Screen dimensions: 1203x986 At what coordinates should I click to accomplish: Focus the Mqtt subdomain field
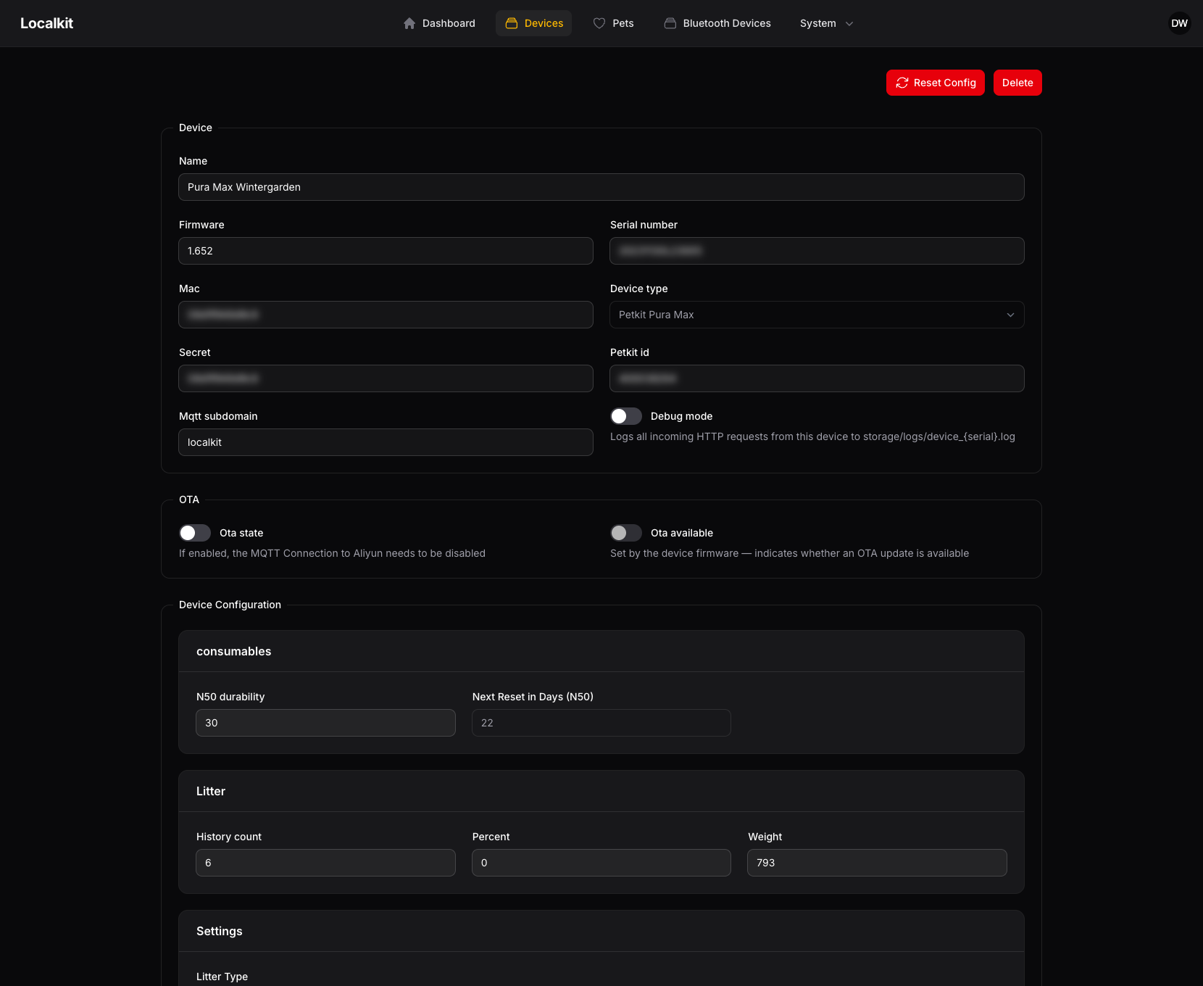coord(386,442)
